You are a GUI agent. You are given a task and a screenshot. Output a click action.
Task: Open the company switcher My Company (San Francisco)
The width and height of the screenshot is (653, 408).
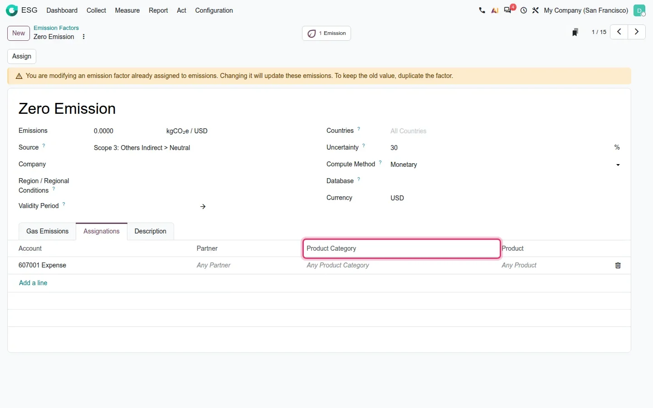point(586,10)
